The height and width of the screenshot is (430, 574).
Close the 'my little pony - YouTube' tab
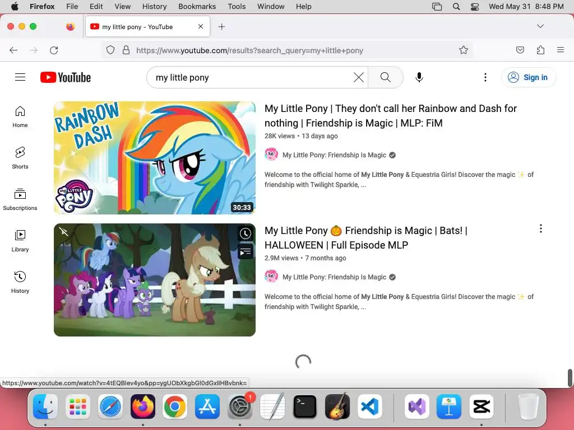[201, 26]
